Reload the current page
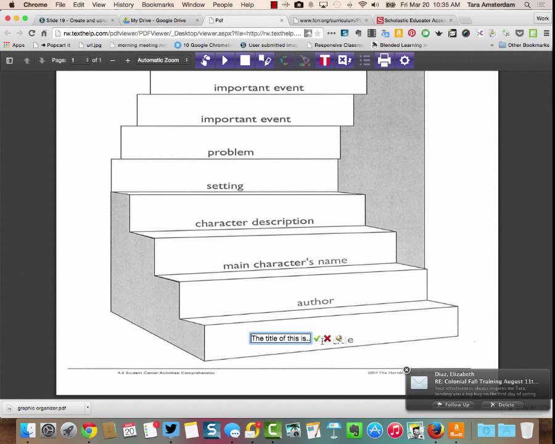This screenshot has width=555, height=444. pyautogui.click(x=32, y=33)
